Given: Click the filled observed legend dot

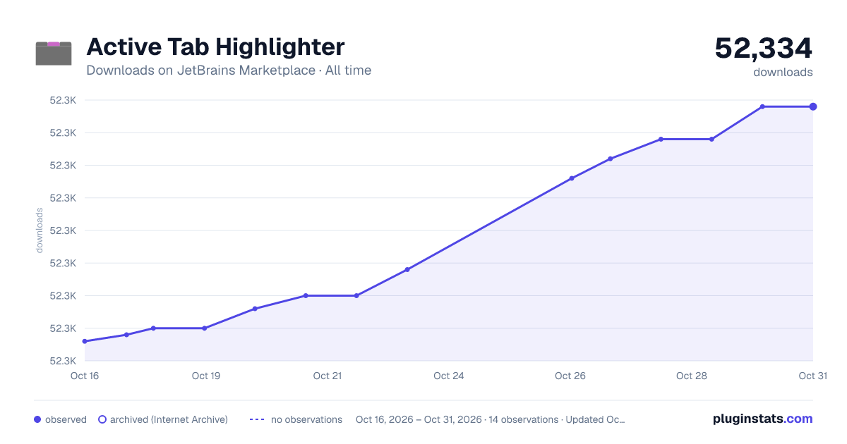Looking at the screenshot, I should [37, 419].
